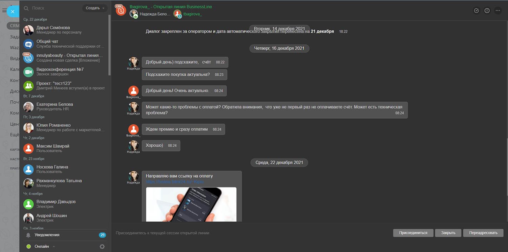Screen dimensions: 508x252
Task: Click the chat list scrollbar
Action: [109, 44]
